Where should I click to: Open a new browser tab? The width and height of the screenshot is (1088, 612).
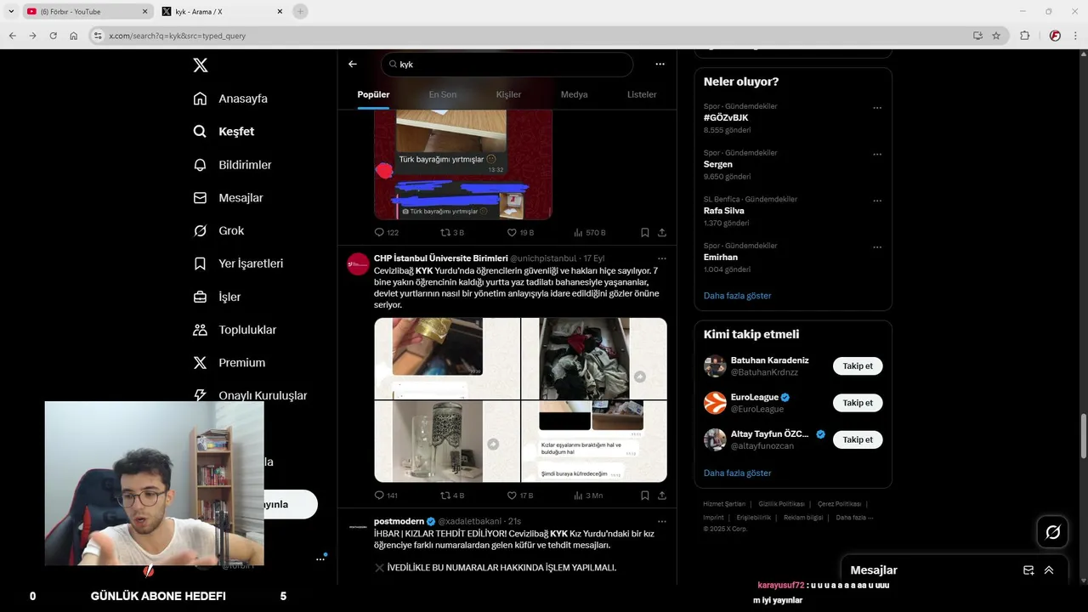coord(300,12)
